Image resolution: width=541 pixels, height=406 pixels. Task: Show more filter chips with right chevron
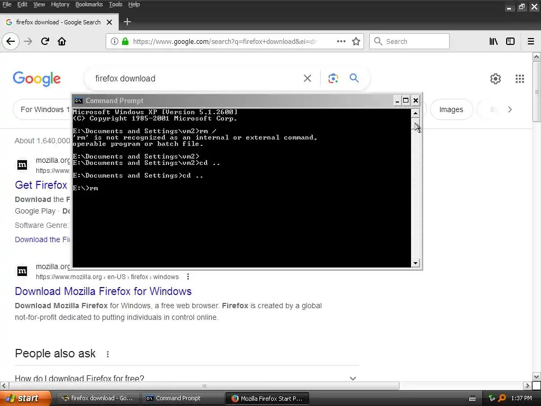[x=510, y=109]
